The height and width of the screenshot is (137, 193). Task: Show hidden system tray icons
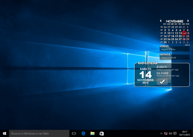(x=161, y=134)
